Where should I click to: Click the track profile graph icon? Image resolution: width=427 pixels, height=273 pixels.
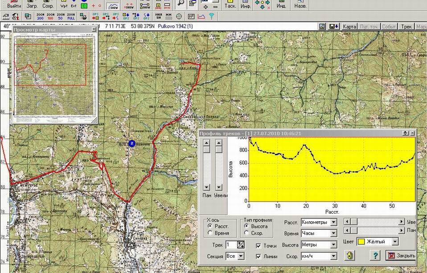[201, 17]
